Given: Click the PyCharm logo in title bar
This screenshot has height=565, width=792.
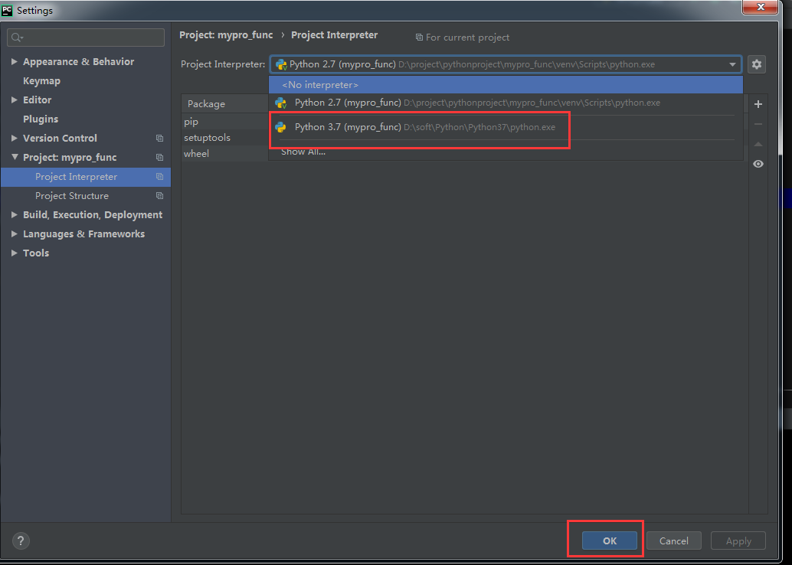Looking at the screenshot, I should (x=7, y=10).
